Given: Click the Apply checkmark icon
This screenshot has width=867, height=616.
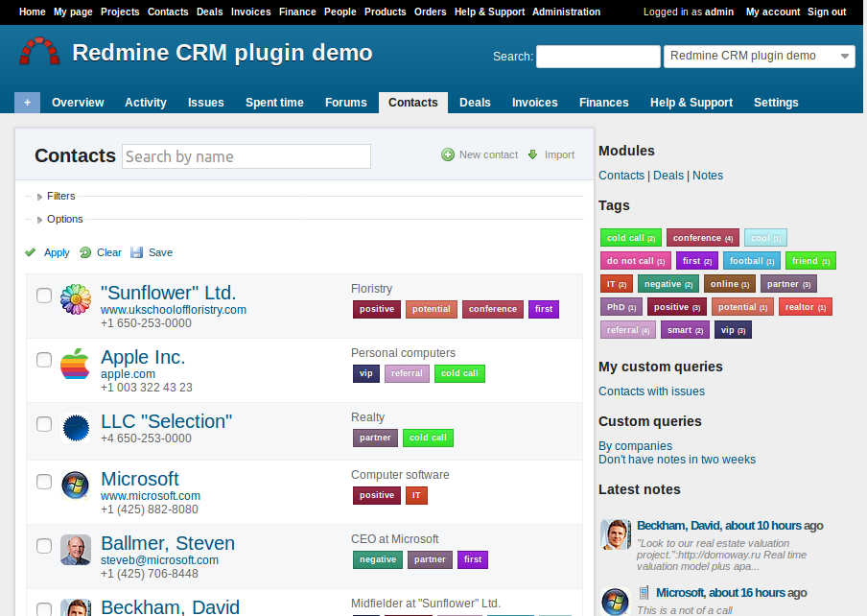Looking at the screenshot, I should pos(31,252).
